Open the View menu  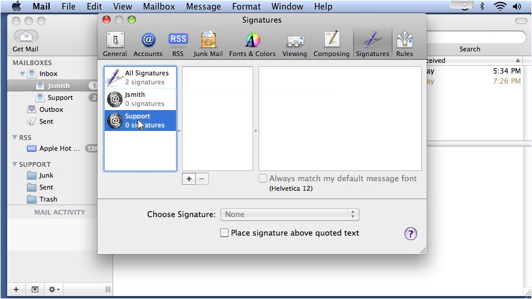pyautogui.click(x=123, y=6)
